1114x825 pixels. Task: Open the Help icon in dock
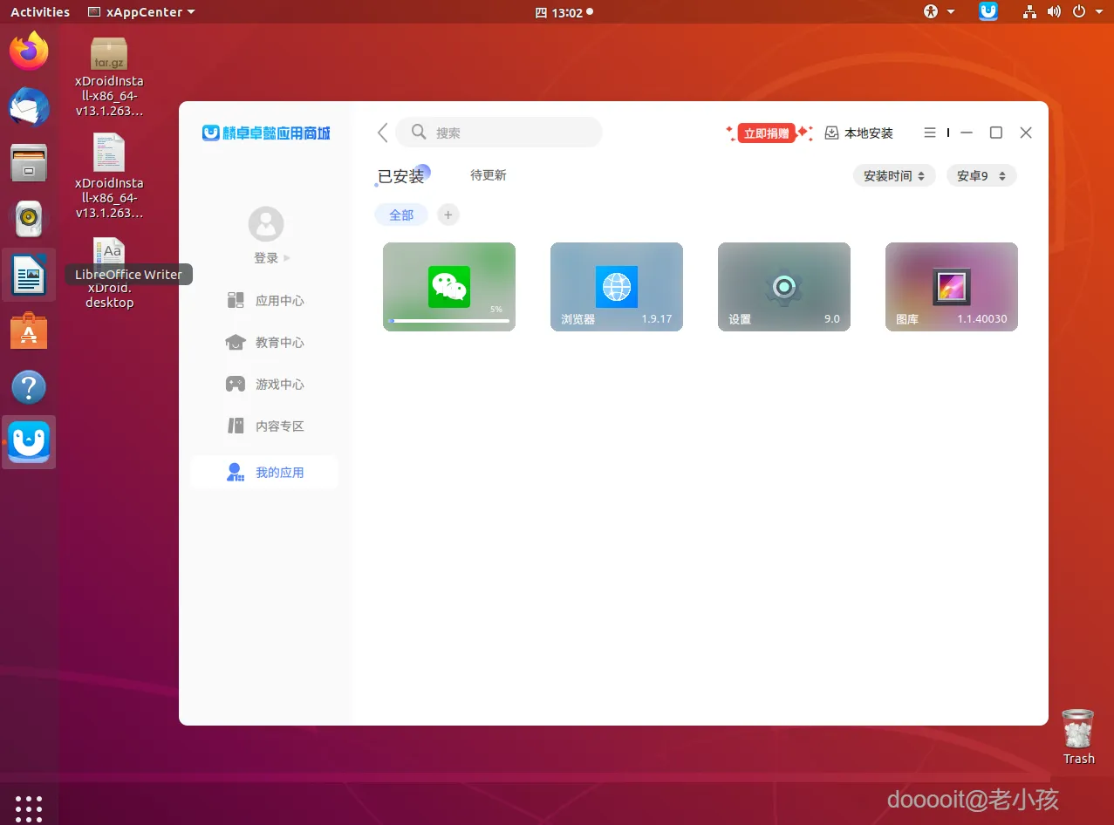[29, 387]
